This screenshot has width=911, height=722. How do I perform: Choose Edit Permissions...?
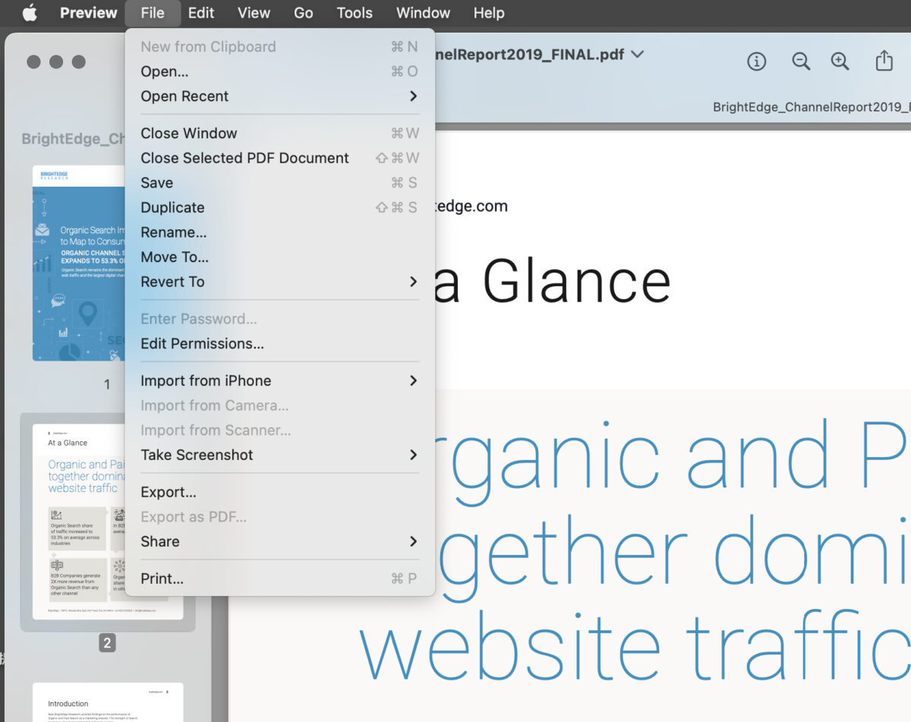279,344
